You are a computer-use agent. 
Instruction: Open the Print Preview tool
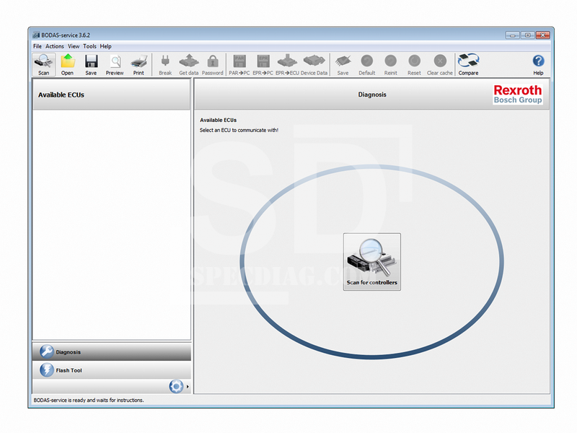(x=115, y=64)
